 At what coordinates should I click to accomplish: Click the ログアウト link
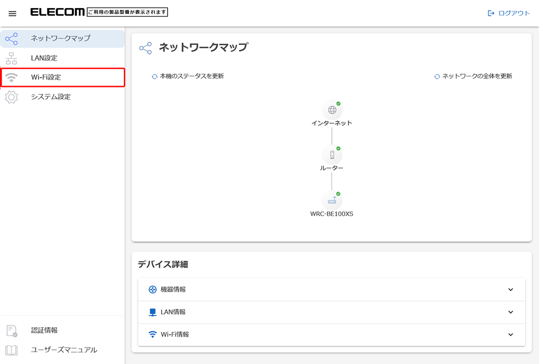click(509, 13)
